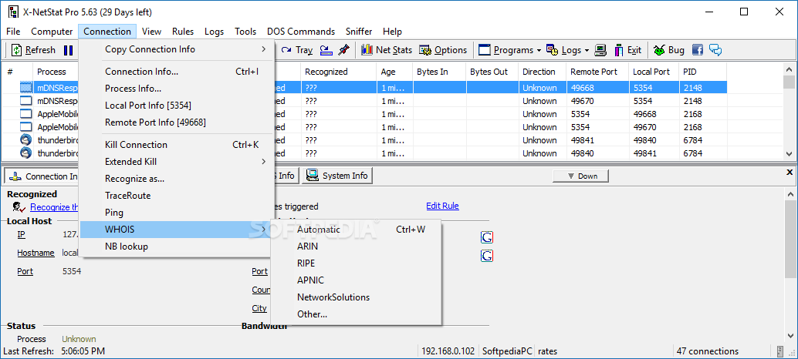Expand the Logs toolbar dropdown arrow
The image size is (798, 359).
click(587, 50)
